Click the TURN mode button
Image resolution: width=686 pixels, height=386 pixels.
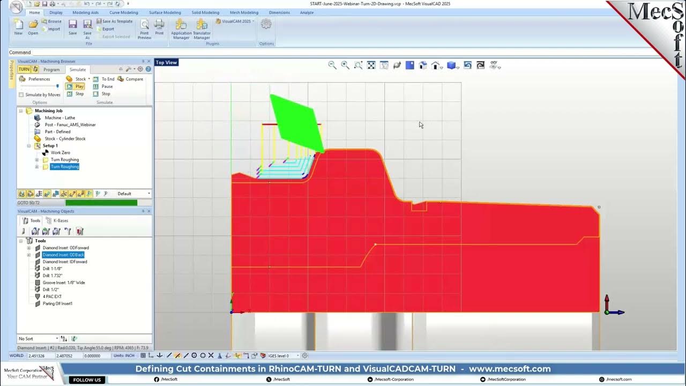[x=24, y=69]
